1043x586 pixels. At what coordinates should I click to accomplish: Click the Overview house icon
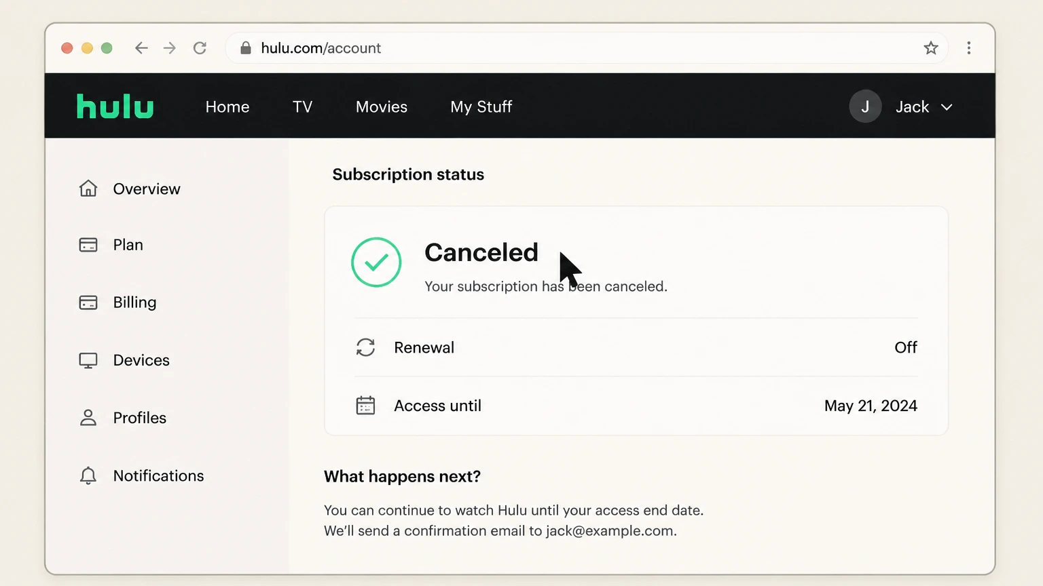(x=88, y=189)
